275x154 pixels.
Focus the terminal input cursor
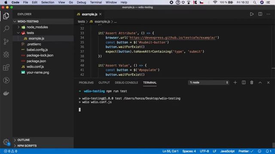pyautogui.click(x=80, y=110)
